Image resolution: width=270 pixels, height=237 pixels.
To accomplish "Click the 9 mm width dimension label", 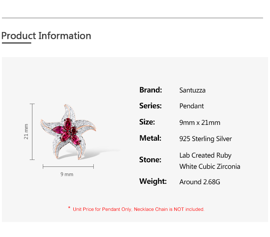I will point(67,175).
